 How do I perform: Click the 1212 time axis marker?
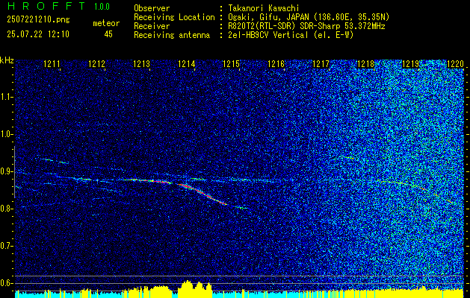coord(97,63)
